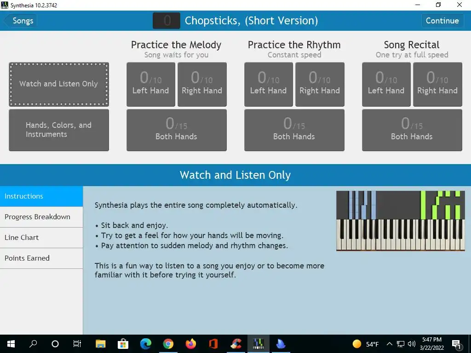Click the Chopsticks, (Short Version) title
This screenshot has height=353, width=471.
point(252,21)
